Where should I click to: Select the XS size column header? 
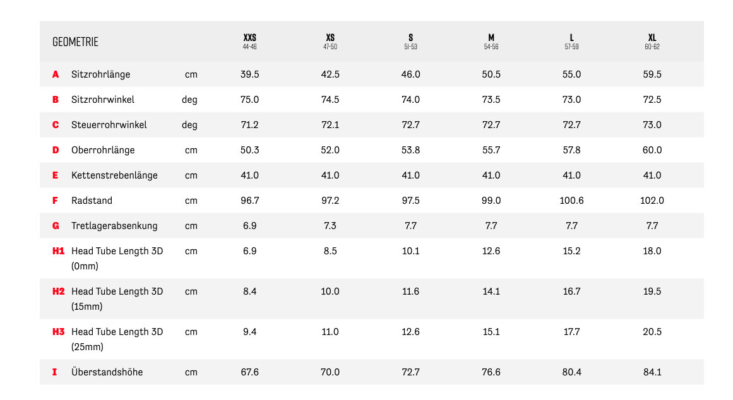pos(330,41)
